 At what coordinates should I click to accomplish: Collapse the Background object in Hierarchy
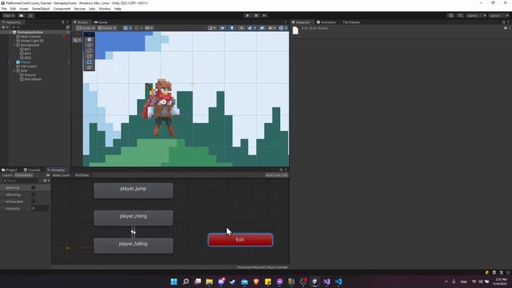(14, 45)
